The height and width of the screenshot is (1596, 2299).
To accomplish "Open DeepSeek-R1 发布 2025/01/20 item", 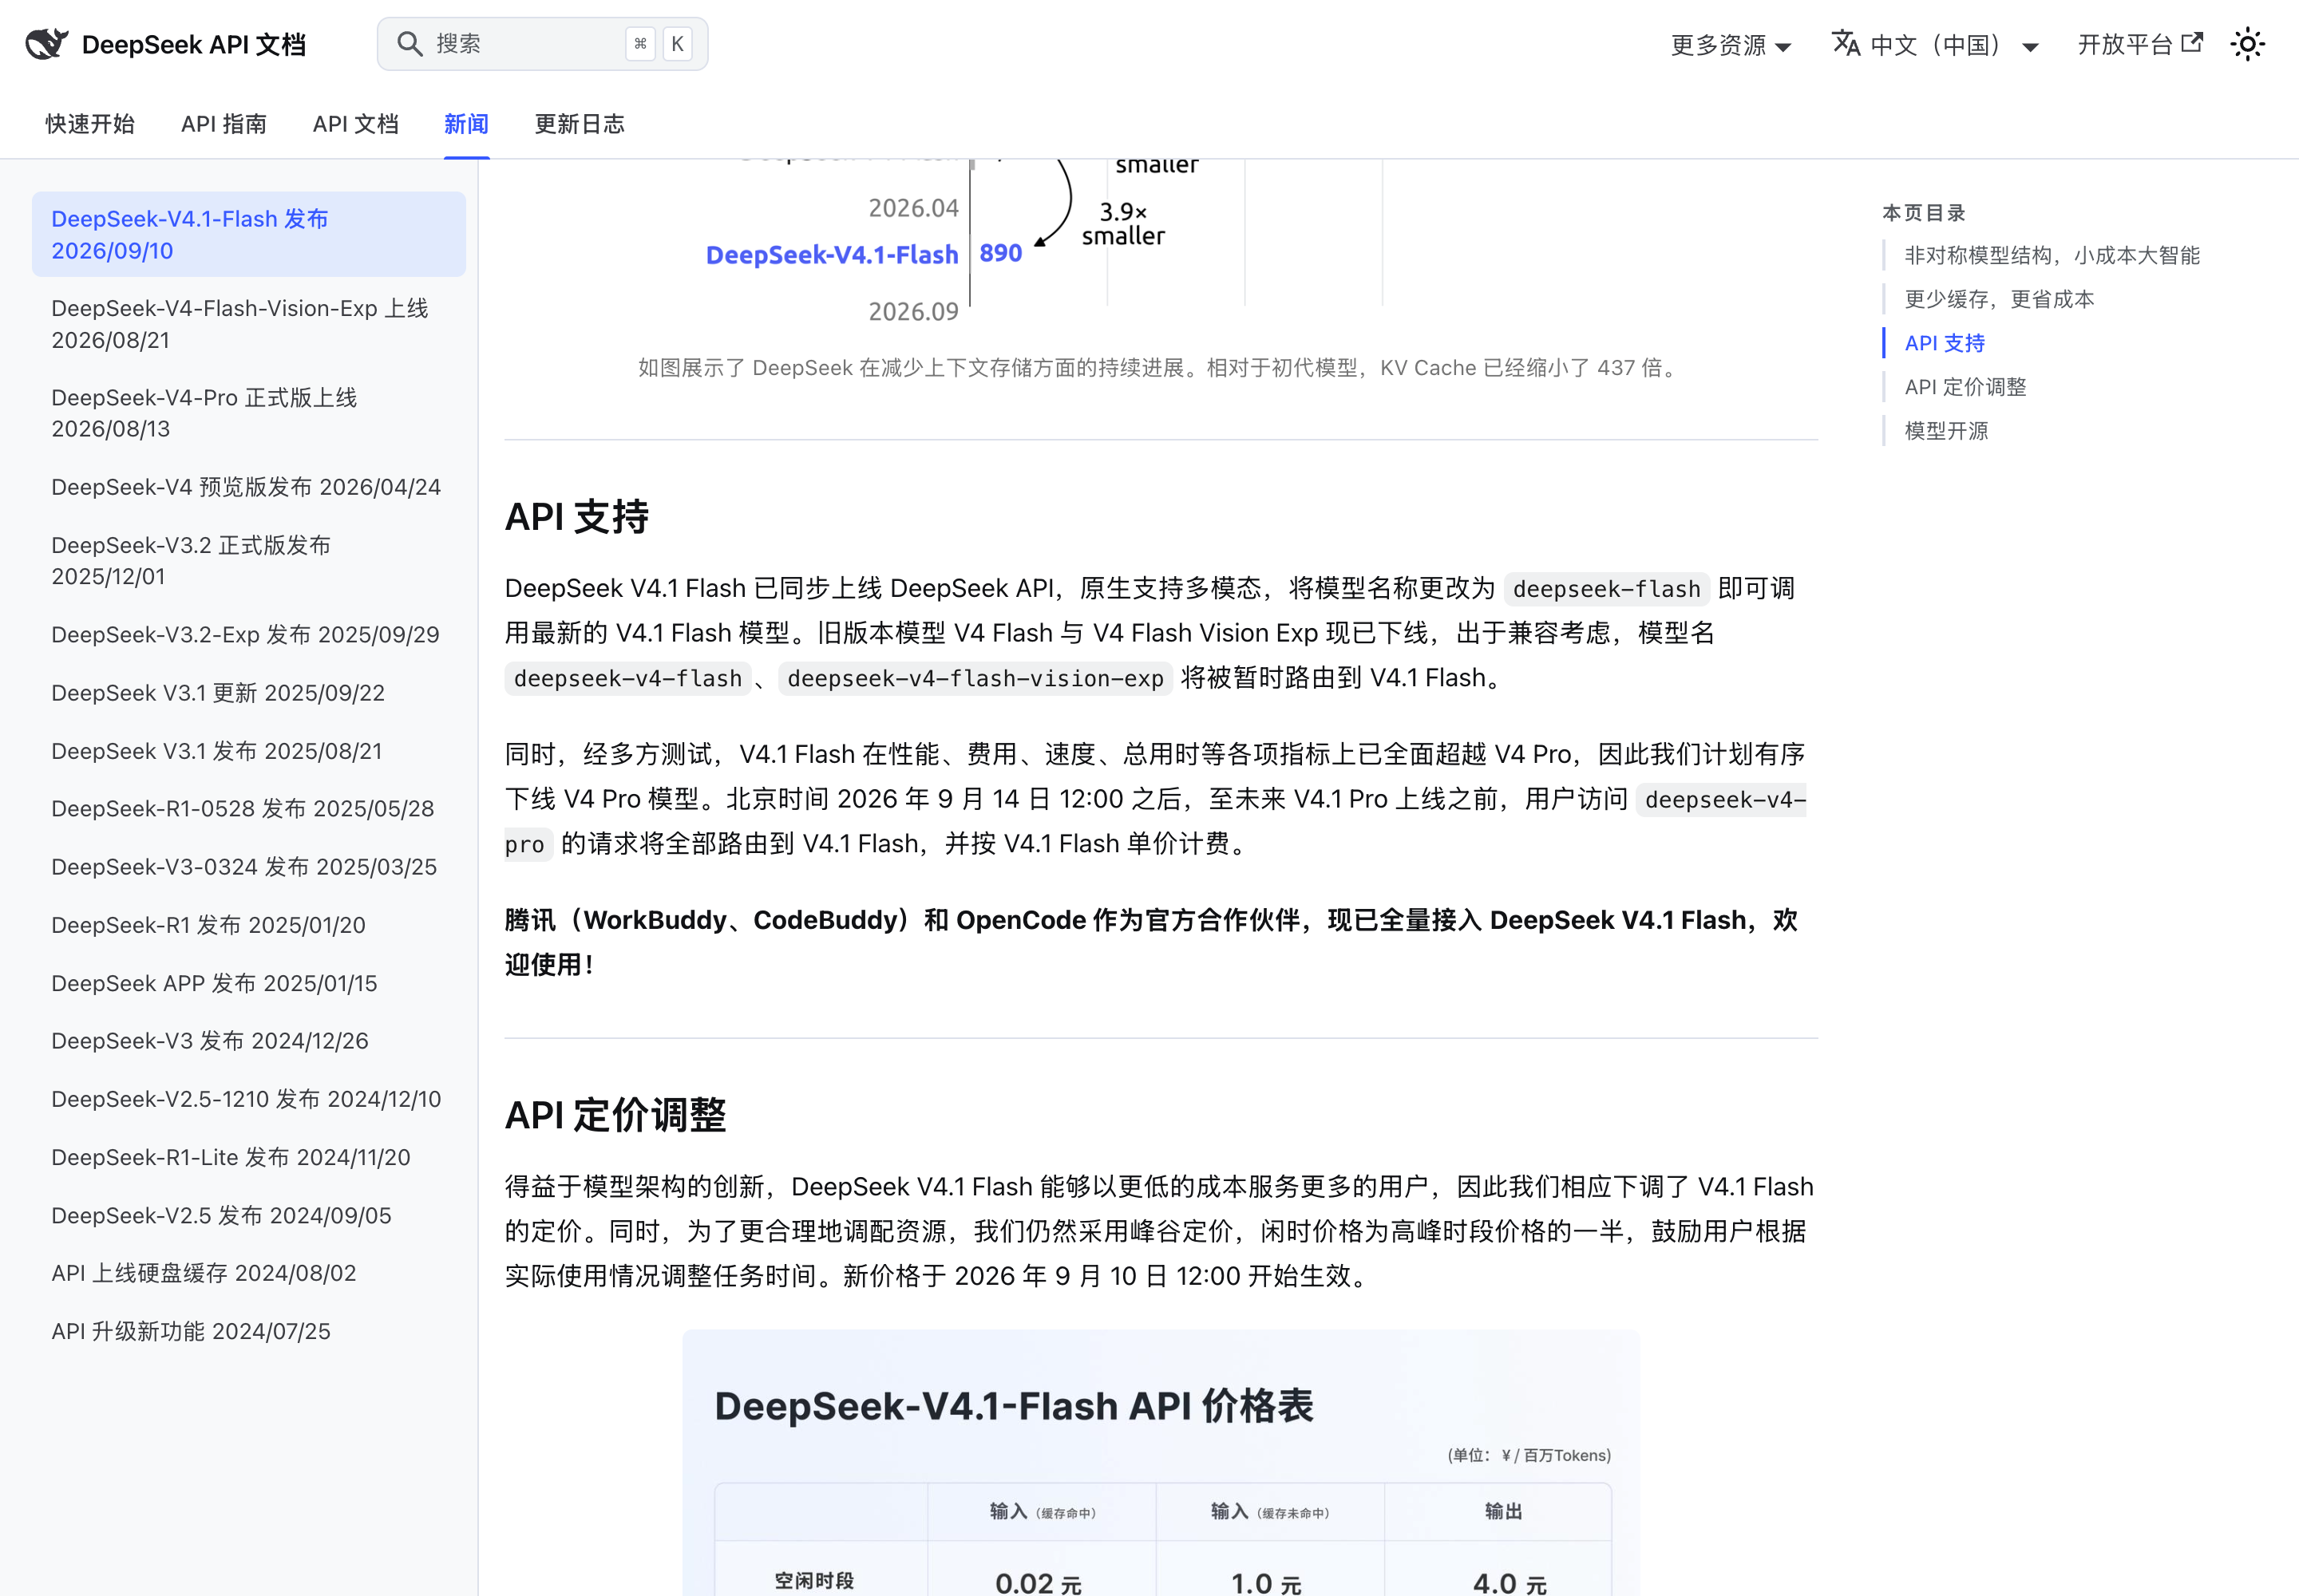I will (x=249, y=925).
